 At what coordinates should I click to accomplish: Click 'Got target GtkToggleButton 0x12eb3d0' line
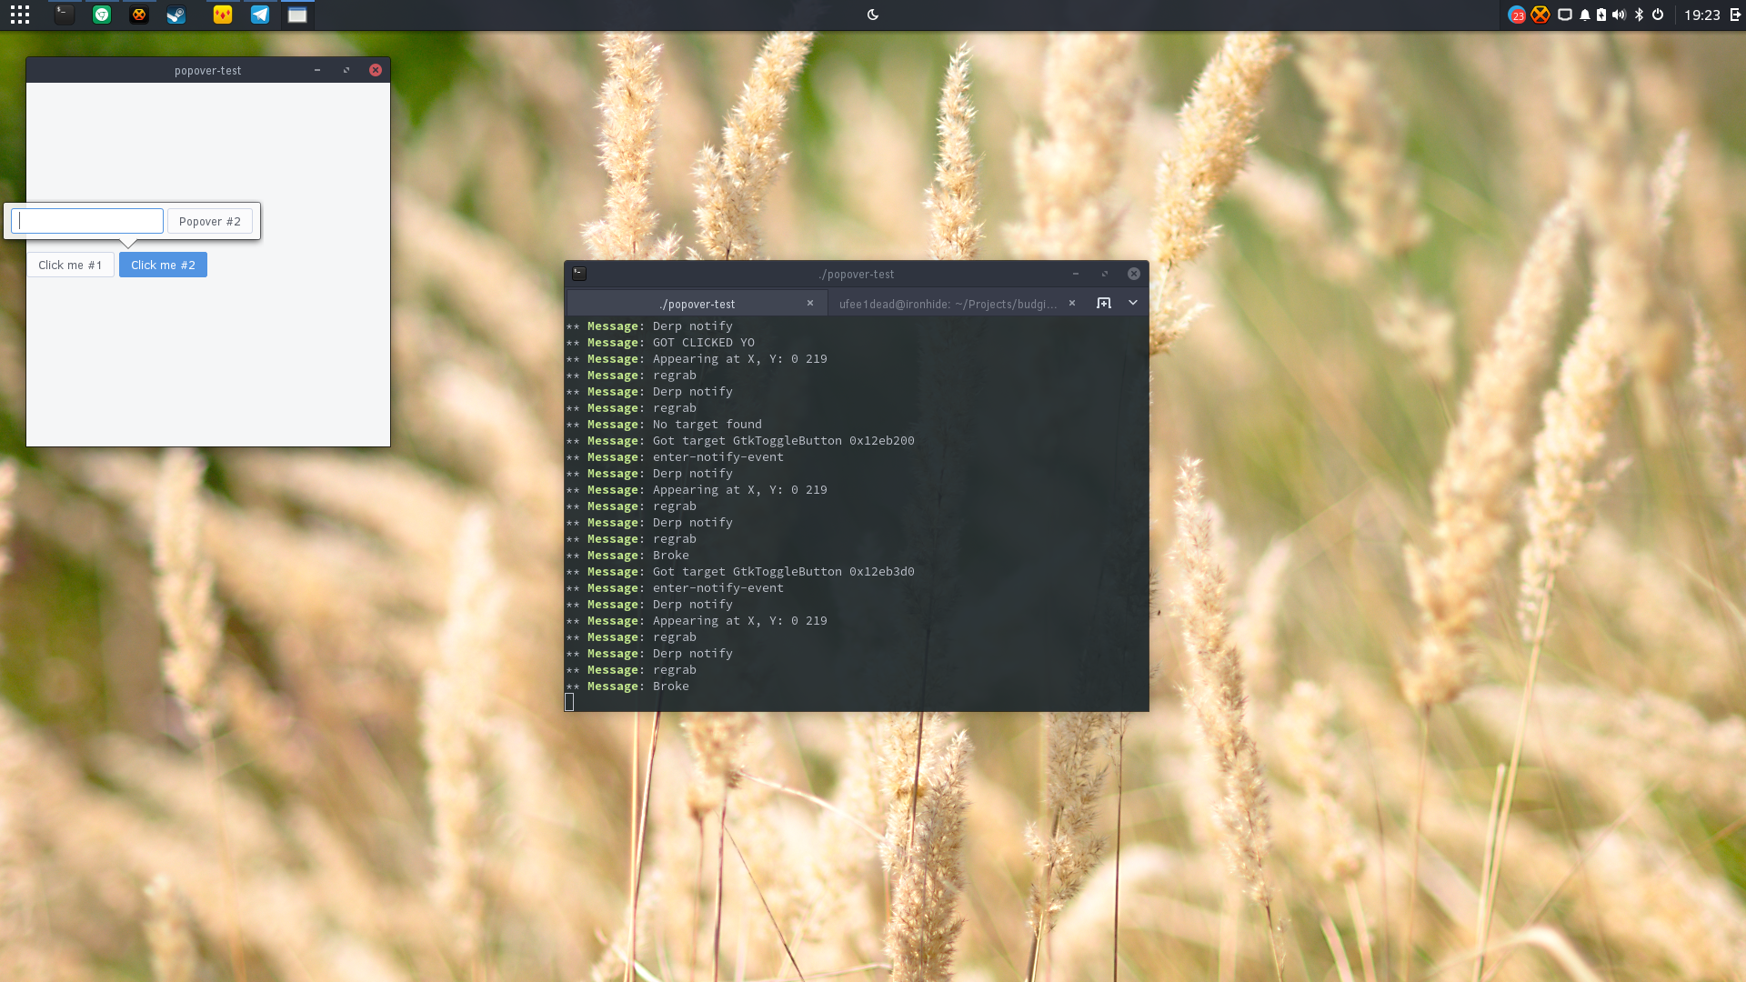click(x=740, y=572)
